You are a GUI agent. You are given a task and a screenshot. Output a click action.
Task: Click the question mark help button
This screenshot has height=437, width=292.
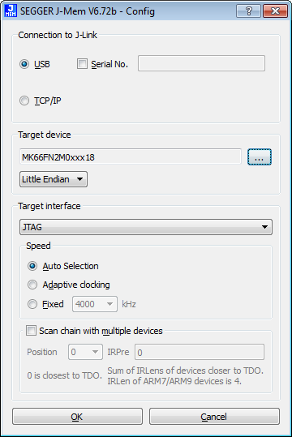click(248, 11)
